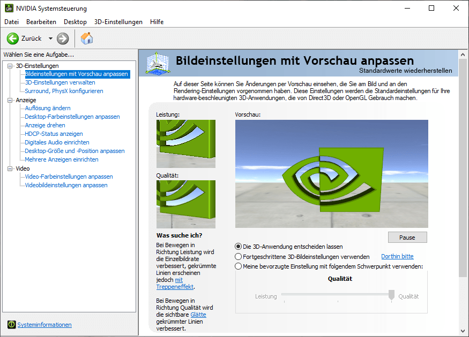Select 'Fortgeschrittene 3D-Bildeinstellungen verwenden' radio
This screenshot has height=337, width=469.
pyautogui.click(x=238, y=256)
